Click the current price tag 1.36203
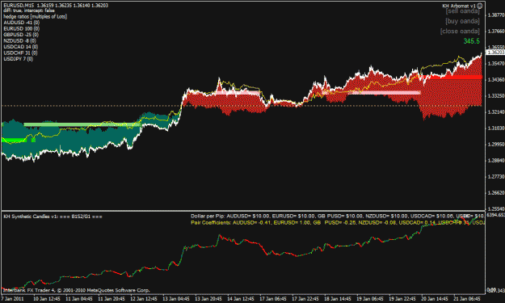 coord(495,52)
